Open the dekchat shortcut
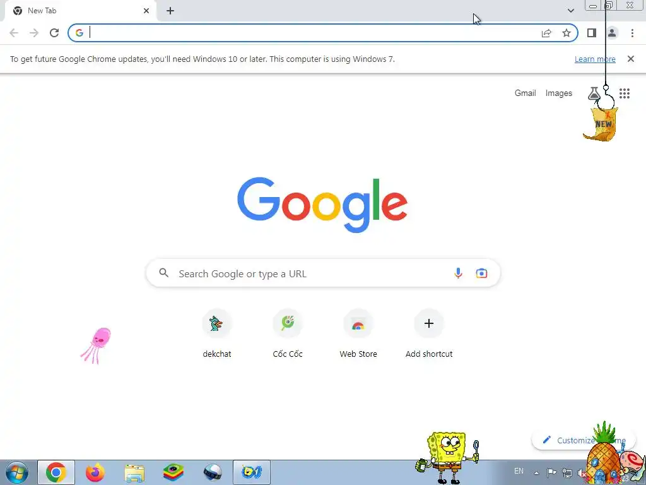Viewport: 646px width, 485px height. pos(217,333)
